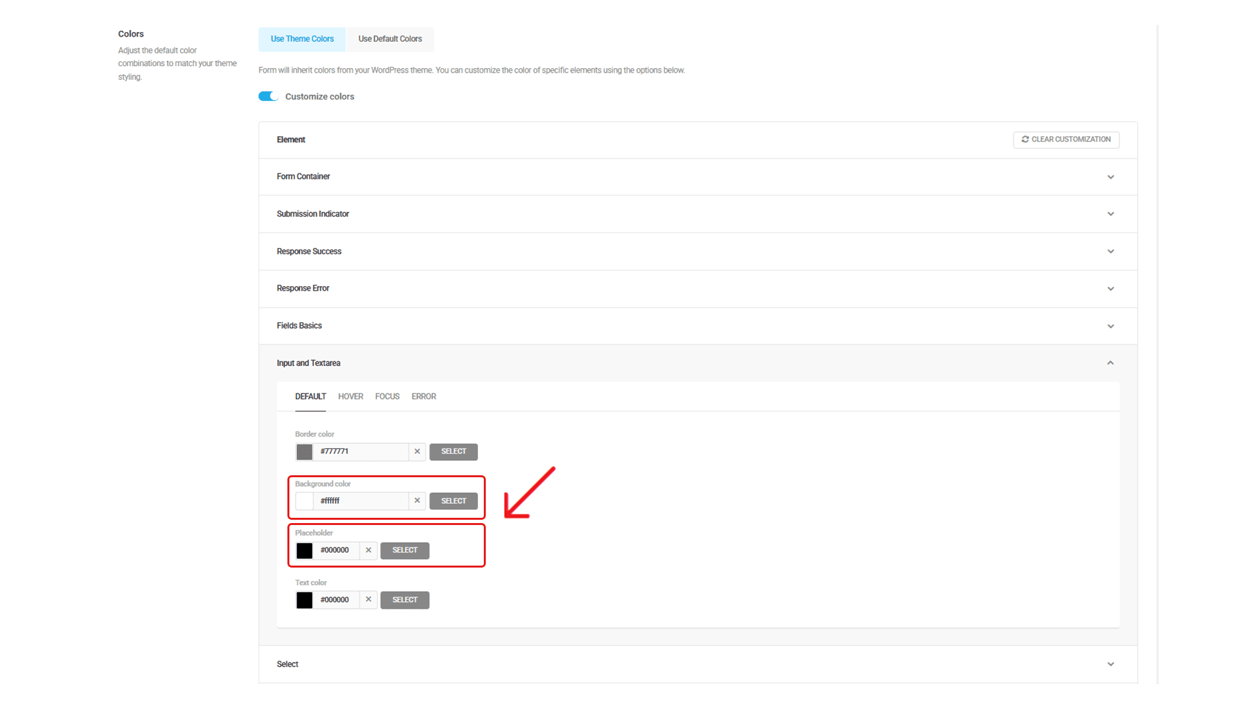Click the Clear Customization refresh button
This screenshot has width=1257, height=707.
pos(1066,139)
